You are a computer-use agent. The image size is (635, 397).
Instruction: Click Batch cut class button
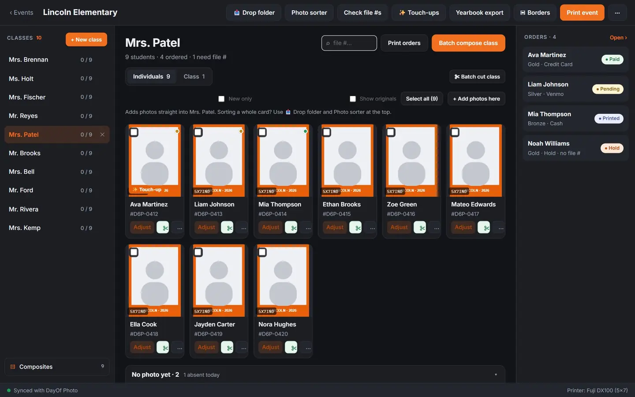click(x=477, y=77)
